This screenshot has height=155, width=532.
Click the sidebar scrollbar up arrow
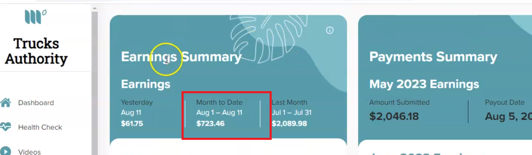click(x=95, y=8)
